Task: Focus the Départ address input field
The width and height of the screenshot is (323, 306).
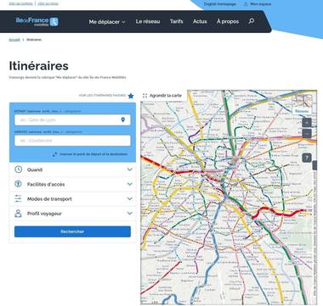Action: click(72, 120)
